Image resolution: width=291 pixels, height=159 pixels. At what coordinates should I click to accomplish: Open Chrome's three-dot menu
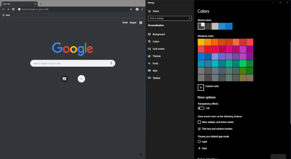click(x=142, y=9)
